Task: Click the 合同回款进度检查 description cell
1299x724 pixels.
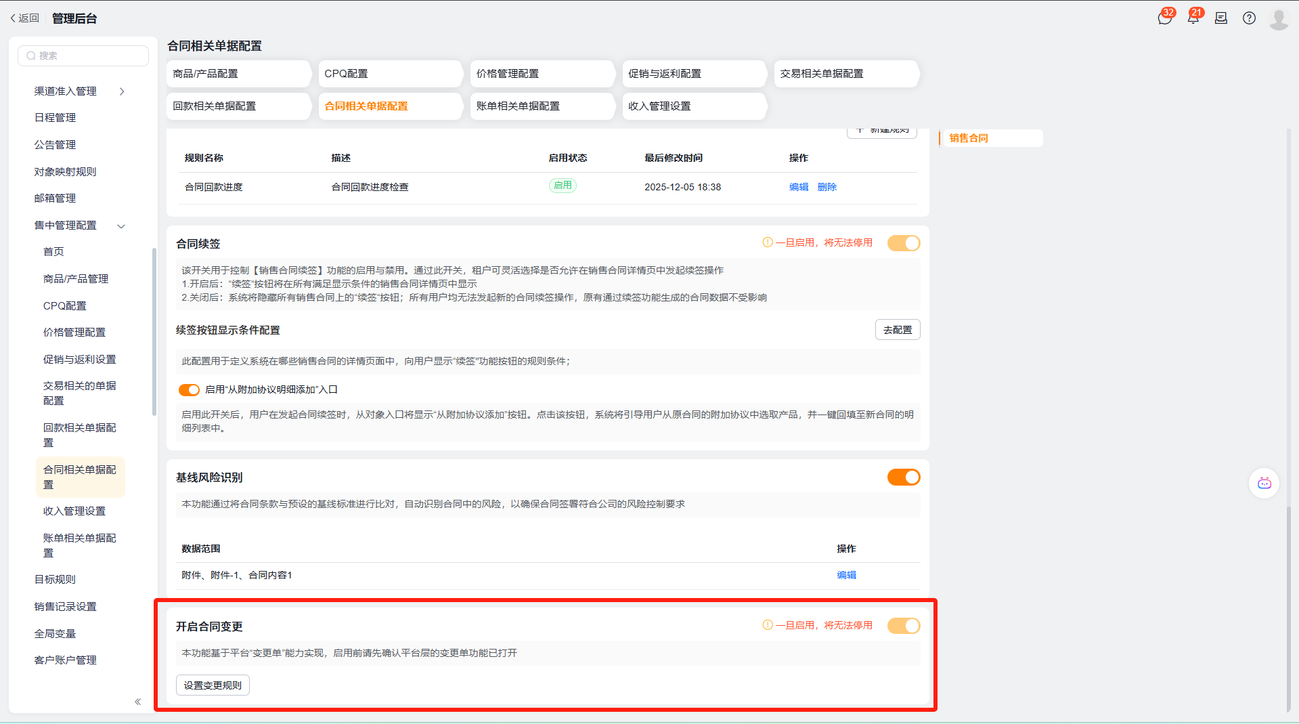Action: (370, 187)
